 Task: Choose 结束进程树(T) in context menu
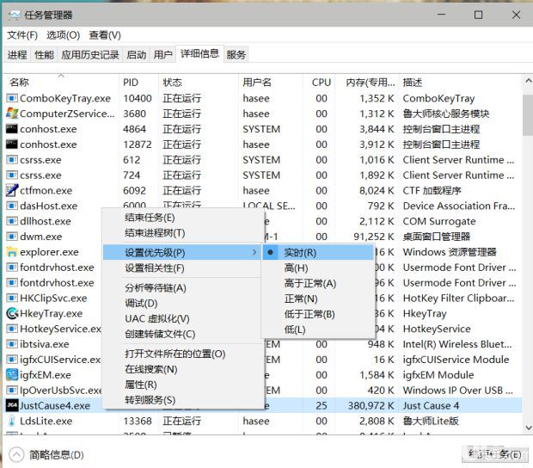[x=182, y=233]
